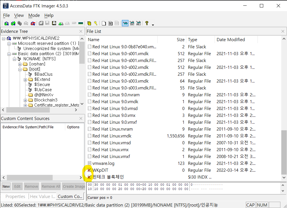
Task: Click Export Logical Image (AD1) icon
Action: (54, 23)
